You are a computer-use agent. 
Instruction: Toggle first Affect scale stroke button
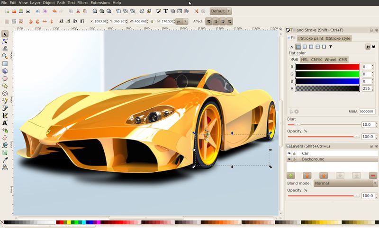point(209,21)
